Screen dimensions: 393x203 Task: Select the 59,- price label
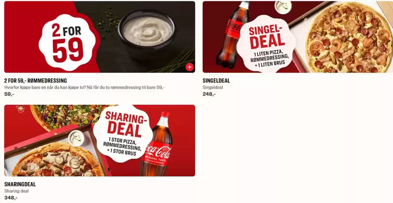coord(9,94)
